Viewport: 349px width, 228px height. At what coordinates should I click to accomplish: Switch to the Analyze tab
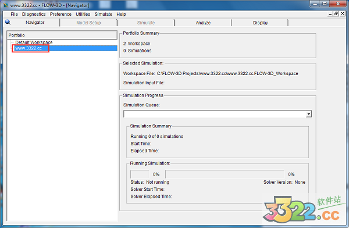tap(203, 23)
